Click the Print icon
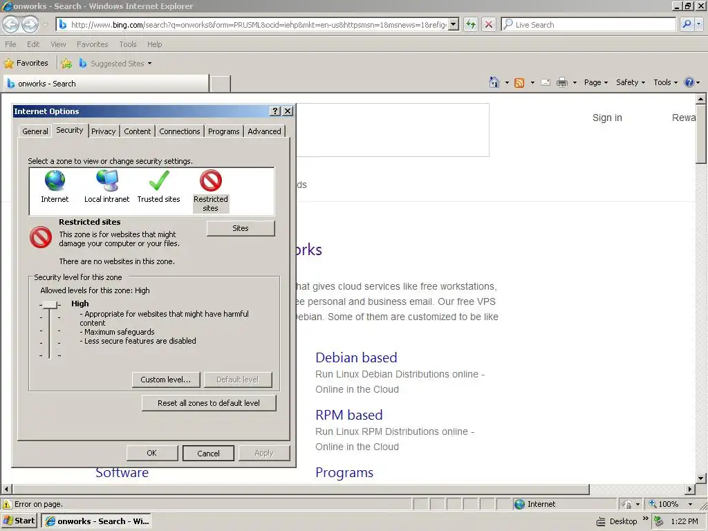This screenshot has width=708, height=531. pyautogui.click(x=562, y=82)
